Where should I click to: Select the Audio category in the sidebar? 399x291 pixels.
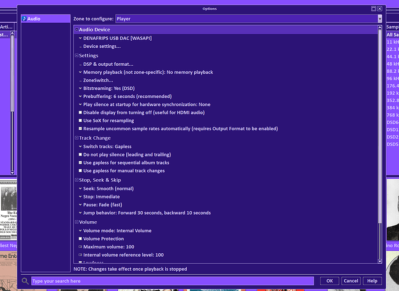(x=45, y=19)
